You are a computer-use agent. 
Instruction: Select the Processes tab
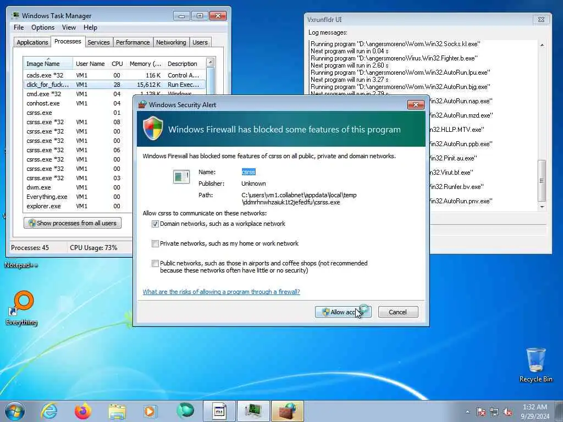click(x=68, y=41)
